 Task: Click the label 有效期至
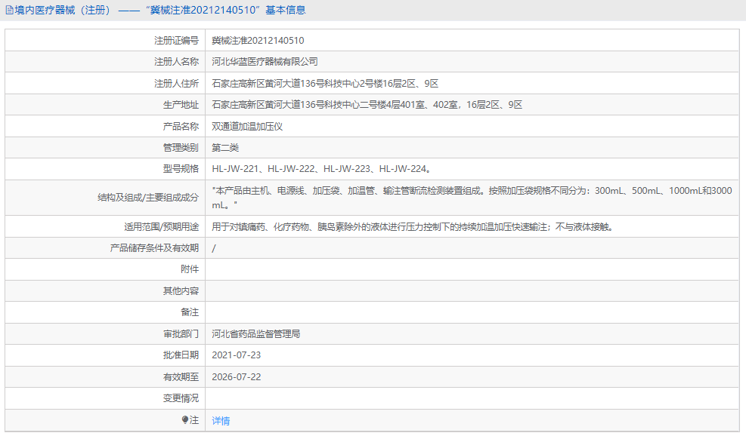tap(181, 377)
